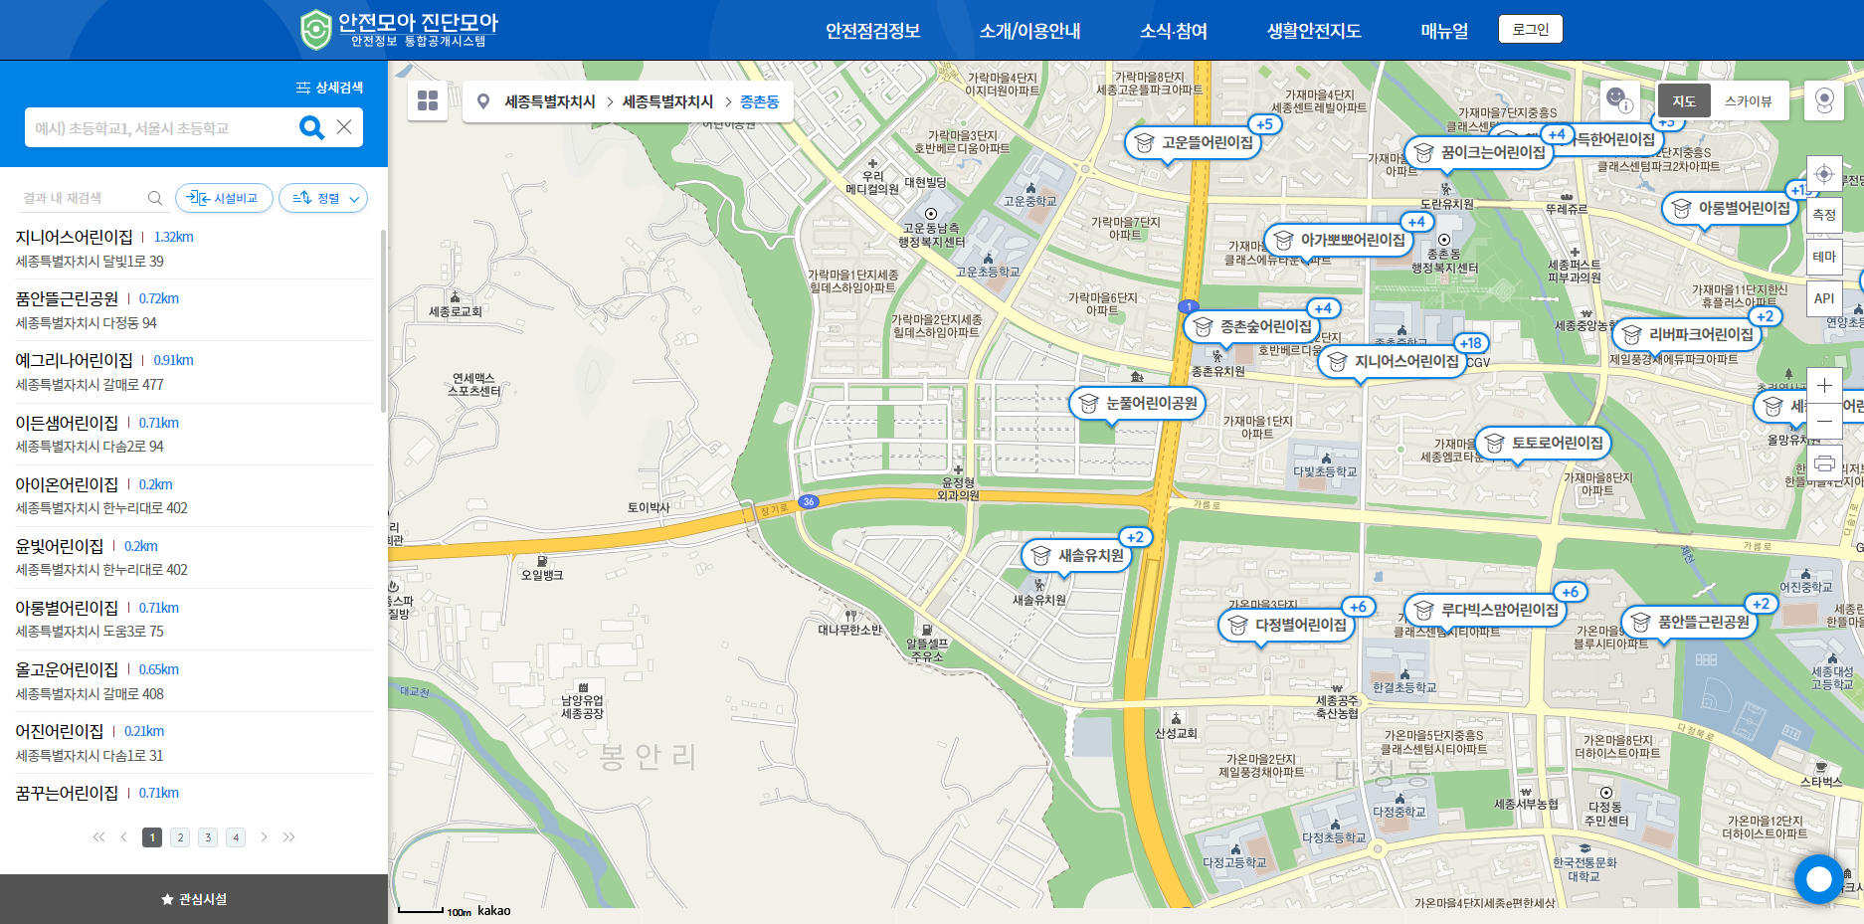The image size is (1864, 924).
Task: Focus the 결과 내 재검색 input
Action: pyautogui.click(x=82, y=198)
